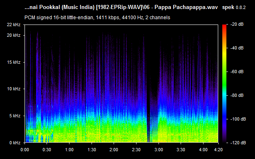
Task: Click the '2:00' time axis label
Action: (x=114, y=150)
